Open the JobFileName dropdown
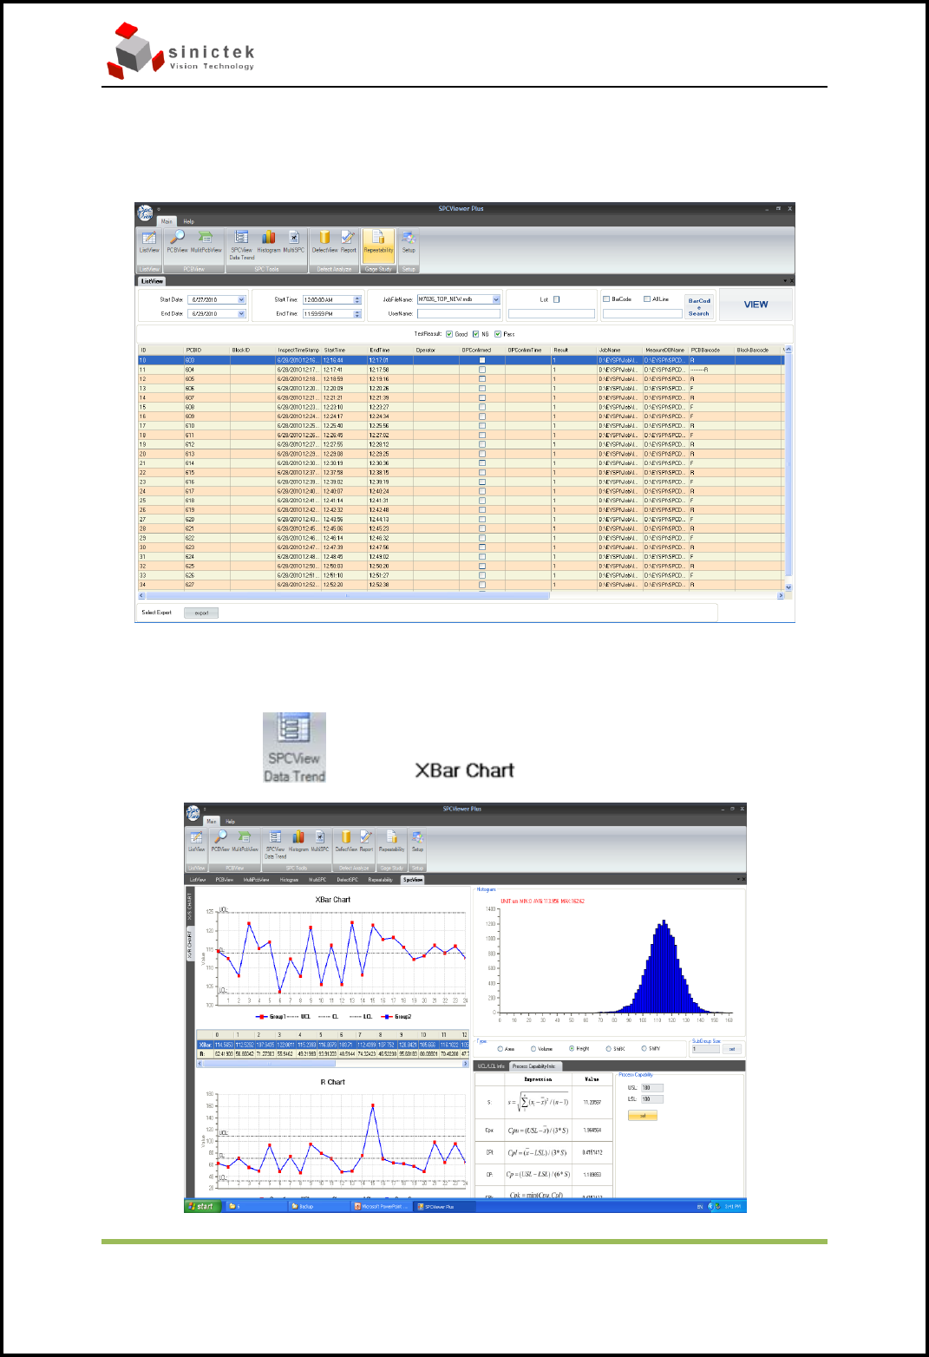929x1357 pixels. point(496,299)
